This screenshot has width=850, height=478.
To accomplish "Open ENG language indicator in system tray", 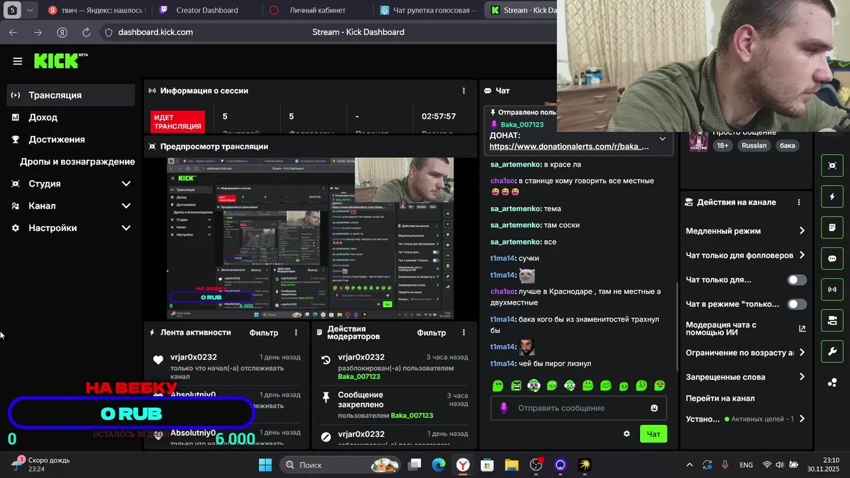I will (x=746, y=465).
